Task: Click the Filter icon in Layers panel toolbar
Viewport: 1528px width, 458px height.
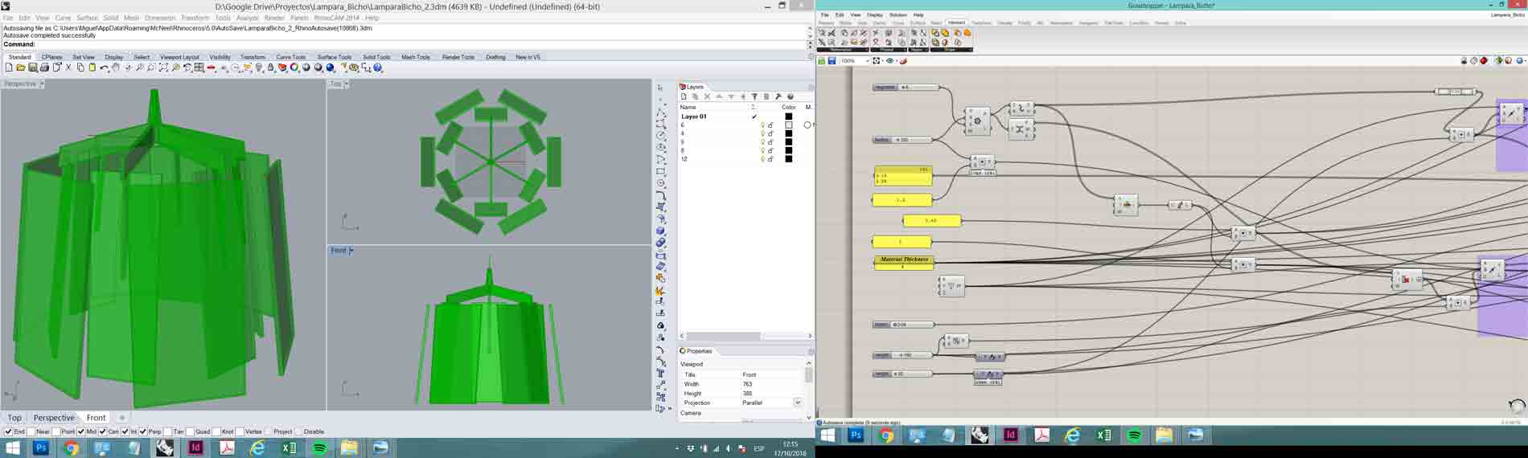Action: click(754, 96)
